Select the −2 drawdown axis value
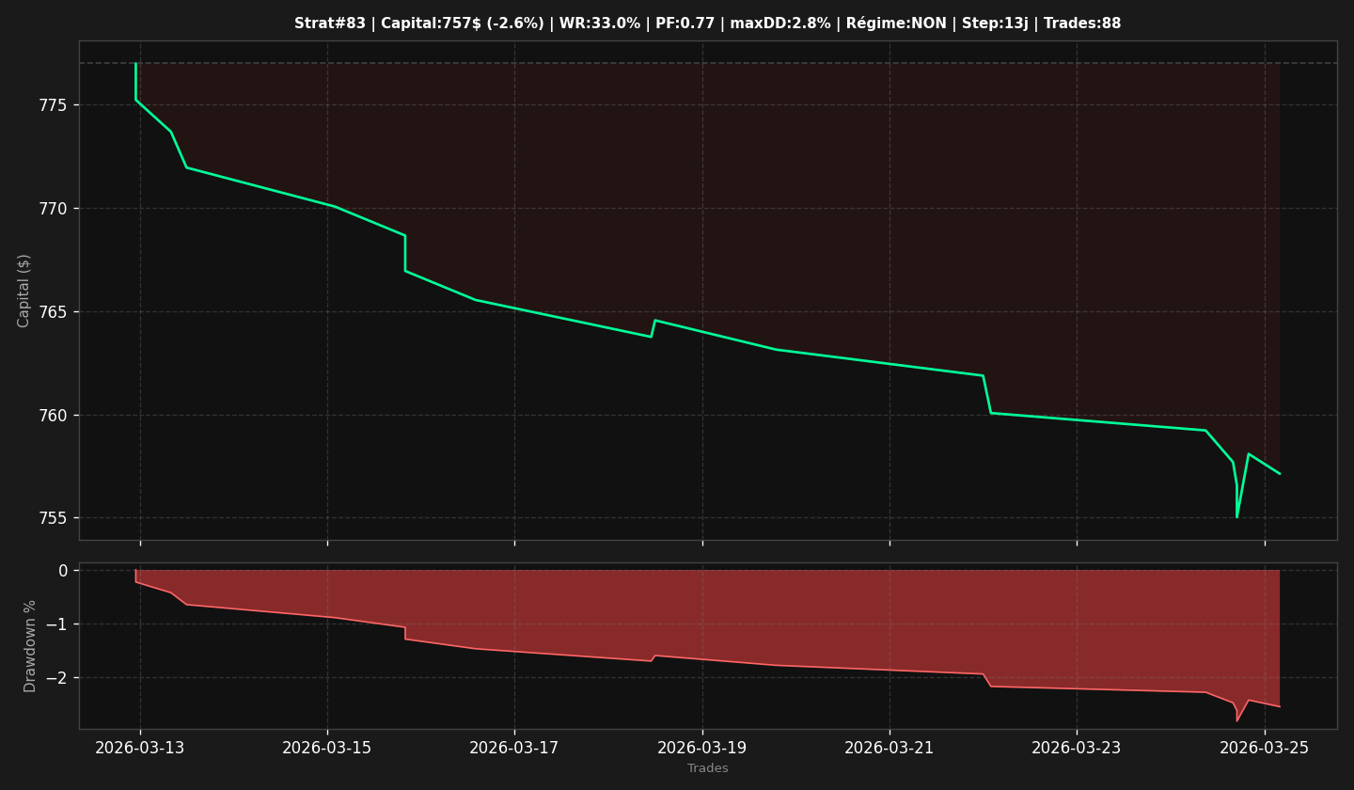The width and height of the screenshot is (1354, 790). [x=58, y=678]
